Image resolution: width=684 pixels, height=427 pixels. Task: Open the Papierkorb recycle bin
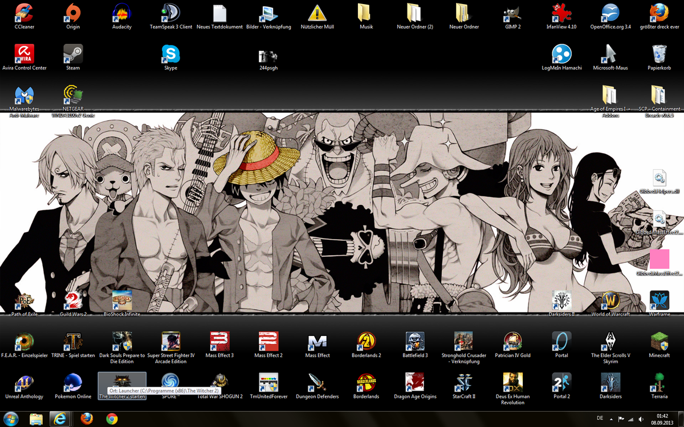[659, 54]
